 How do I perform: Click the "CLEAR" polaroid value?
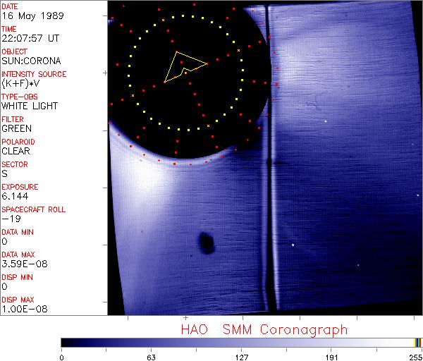[x=16, y=151]
